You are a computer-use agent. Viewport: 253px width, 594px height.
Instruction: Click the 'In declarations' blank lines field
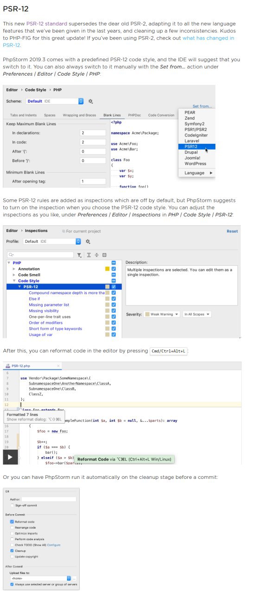(x=93, y=133)
